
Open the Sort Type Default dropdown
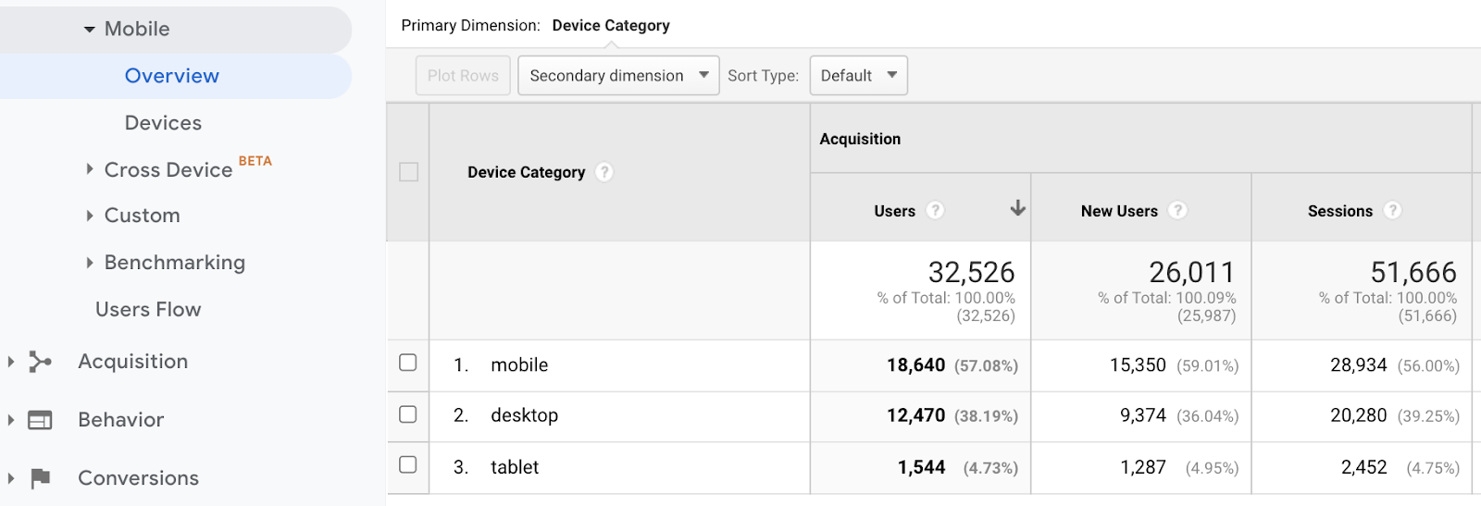point(858,76)
